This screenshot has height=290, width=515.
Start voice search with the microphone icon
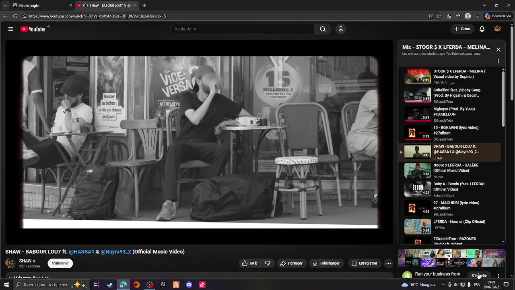pyautogui.click(x=341, y=29)
